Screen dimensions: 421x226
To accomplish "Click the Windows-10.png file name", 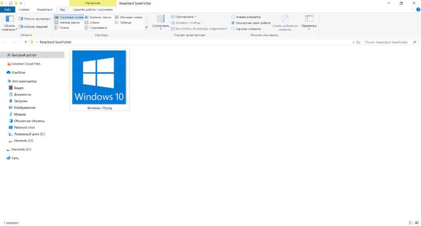I will pos(100,108).
